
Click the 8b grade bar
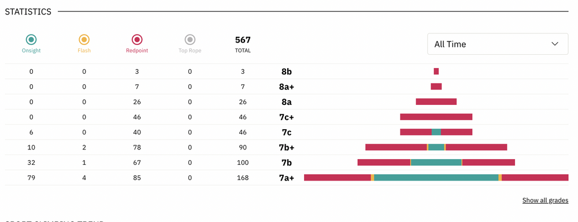tap(436, 72)
